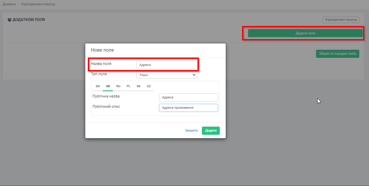369x186 pixels.
Task: Open the Домівка breadcrumb link
Action: tap(9, 4)
